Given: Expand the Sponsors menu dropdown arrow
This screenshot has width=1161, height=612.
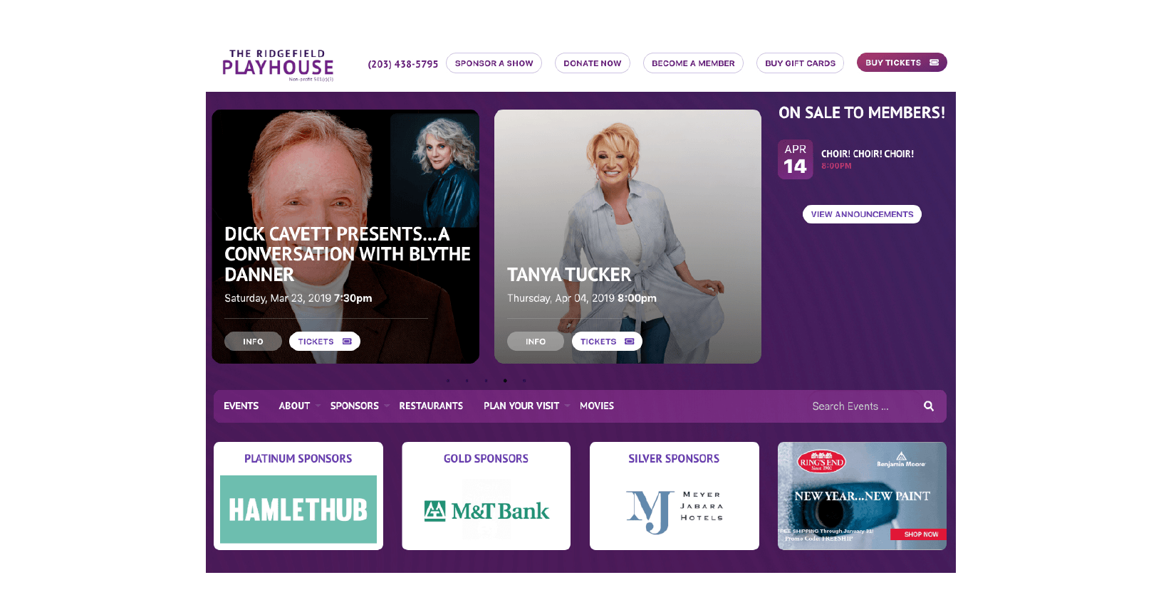Looking at the screenshot, I should click(x=387, y=406).
